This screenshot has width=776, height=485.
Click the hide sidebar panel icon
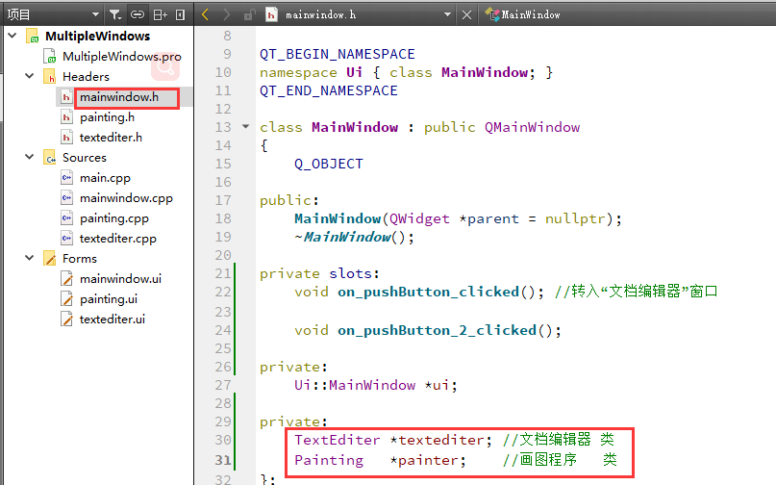tap(180, 14)
